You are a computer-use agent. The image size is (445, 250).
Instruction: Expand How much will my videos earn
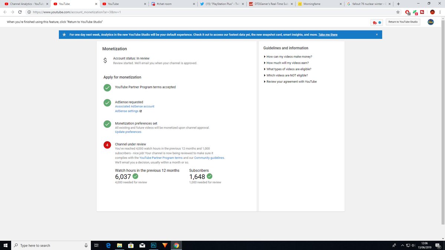coord(286,63)
